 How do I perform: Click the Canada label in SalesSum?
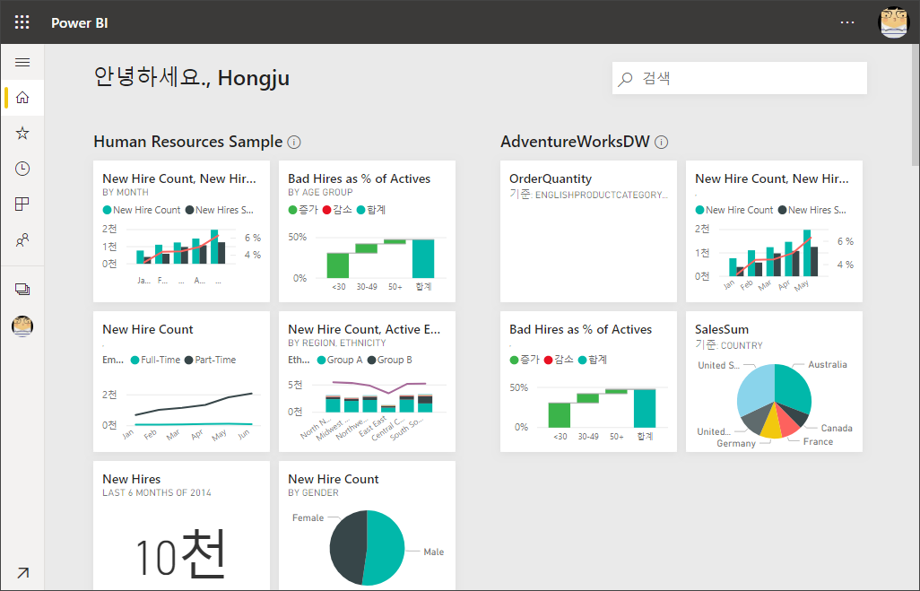pos(837,428)
